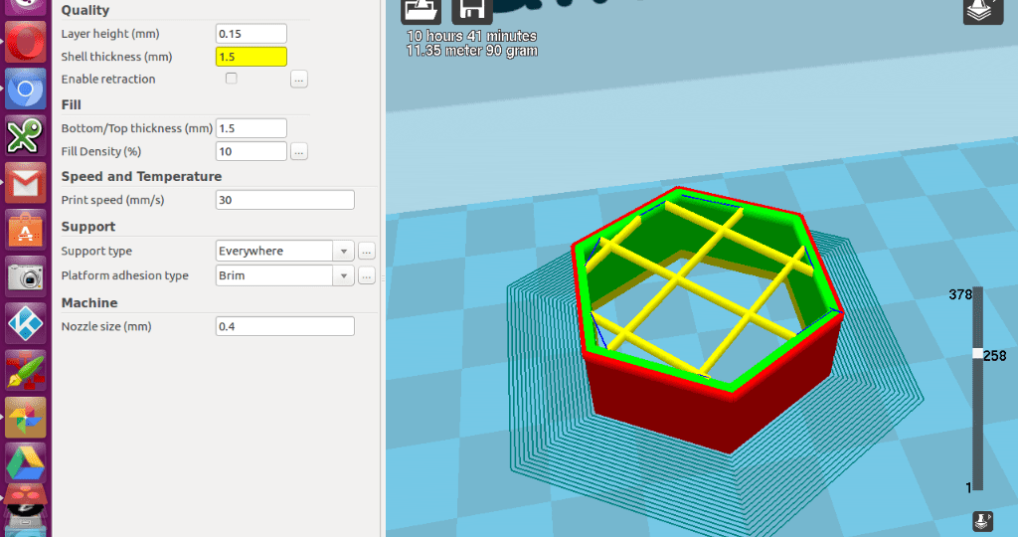The width and height of the screenshot is (1018, 537).
Task: Click the Fill Density value field
Action: (252, 151)
